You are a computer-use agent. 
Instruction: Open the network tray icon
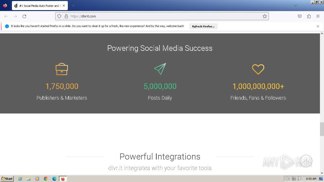(294, 179)
